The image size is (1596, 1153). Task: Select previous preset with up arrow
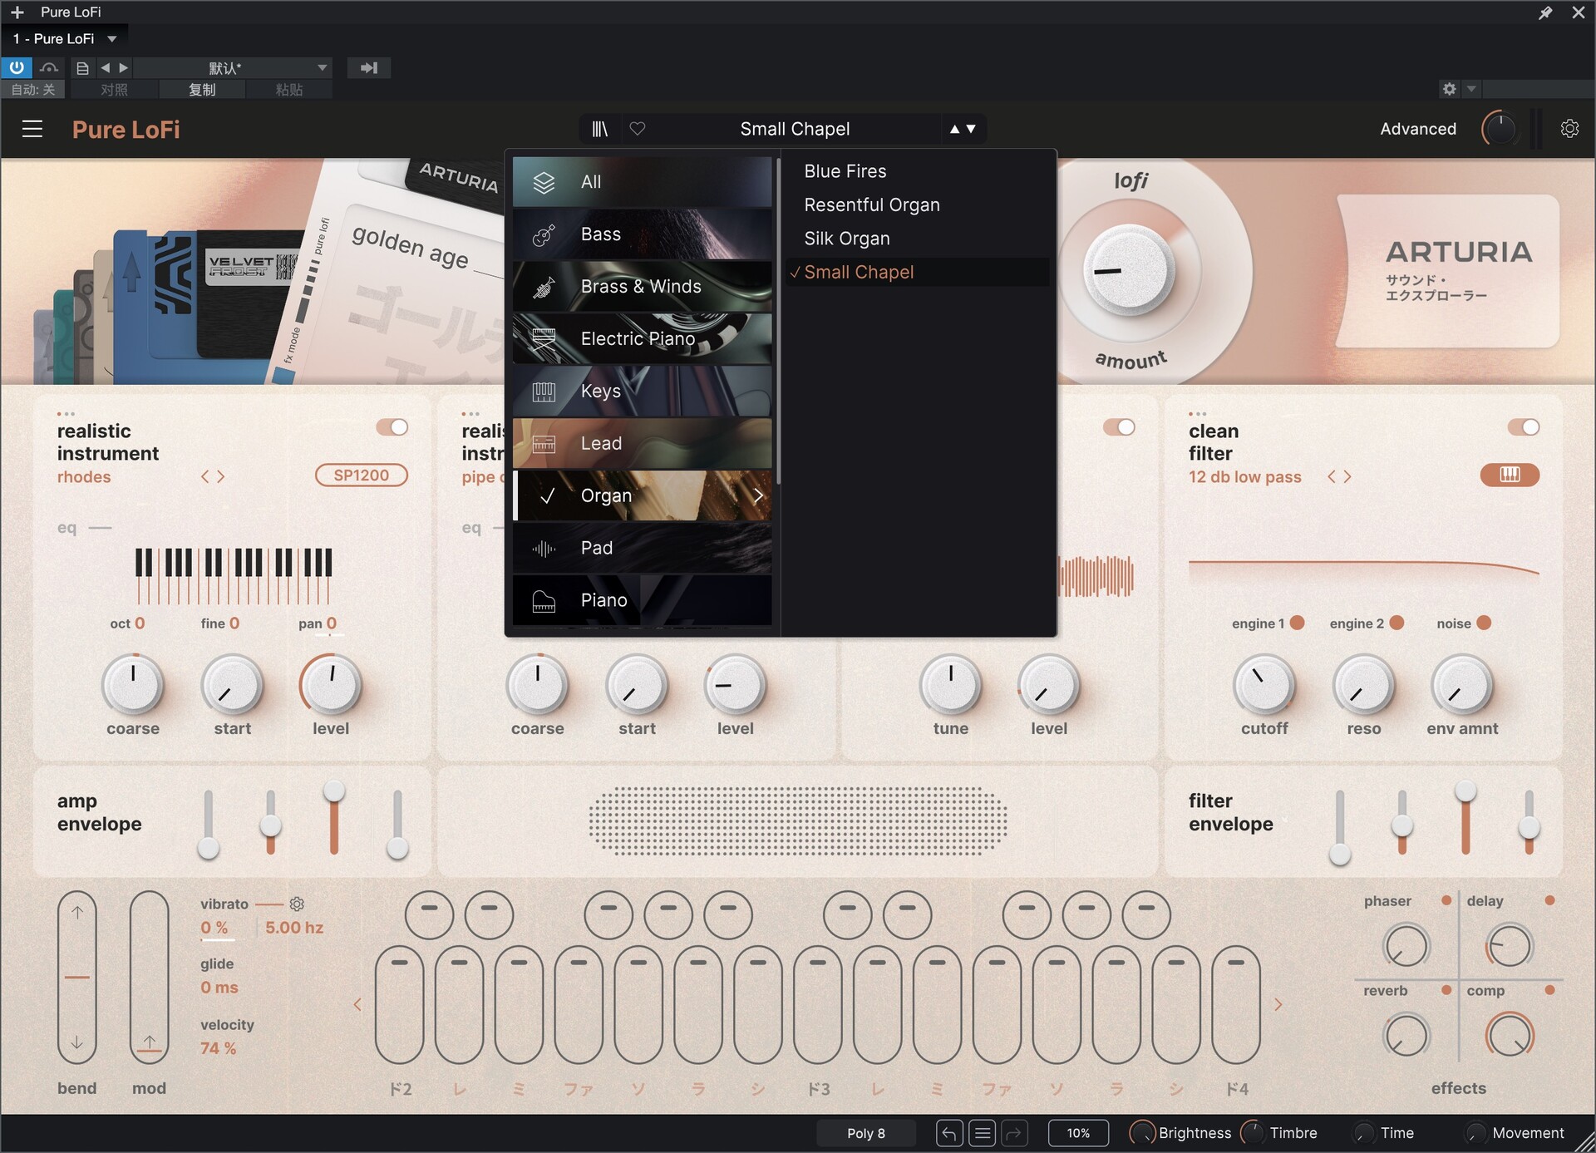click(954, 129)
